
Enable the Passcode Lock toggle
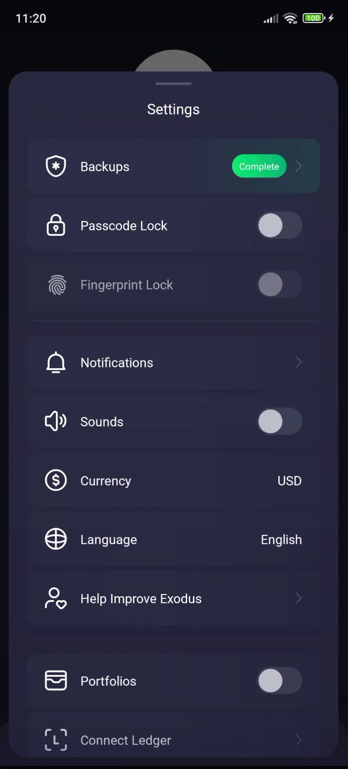279,225
